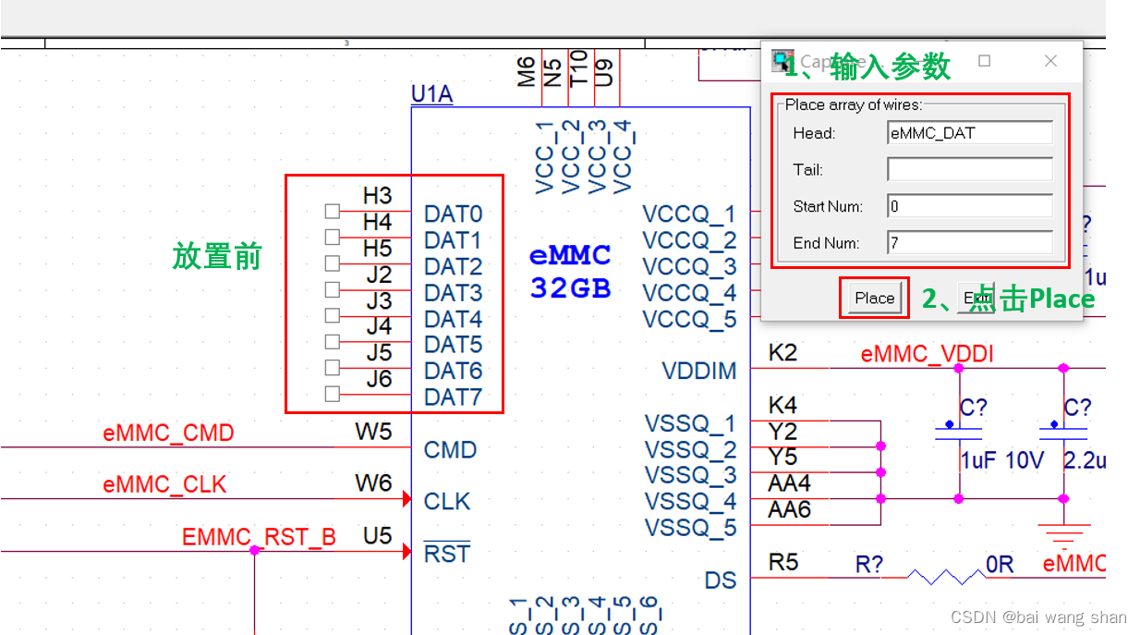
Task: Click the Place button
Action: click(x=873, y=298)
